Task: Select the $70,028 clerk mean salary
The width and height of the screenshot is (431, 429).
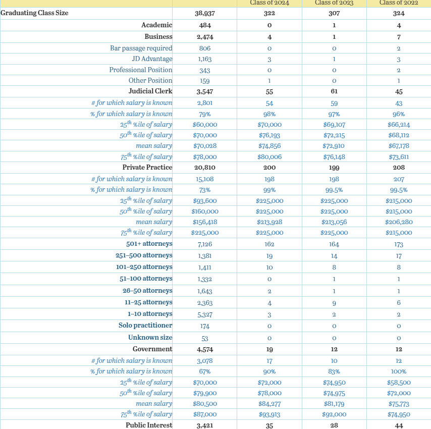Action: [x=205, y=146]
